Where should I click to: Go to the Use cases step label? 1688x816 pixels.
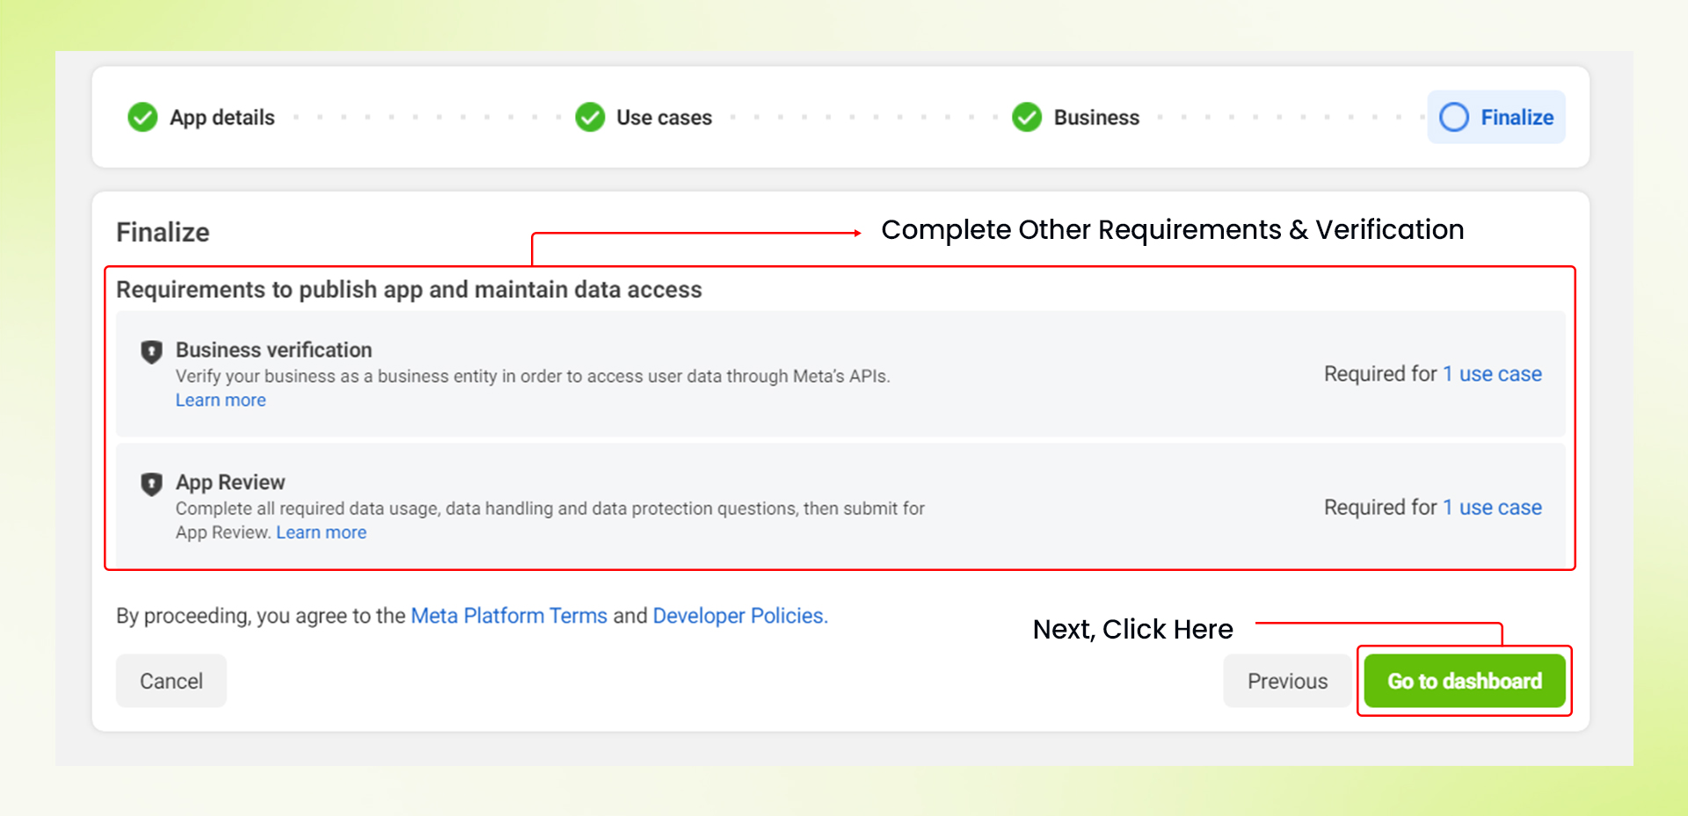tap(664, 118)
